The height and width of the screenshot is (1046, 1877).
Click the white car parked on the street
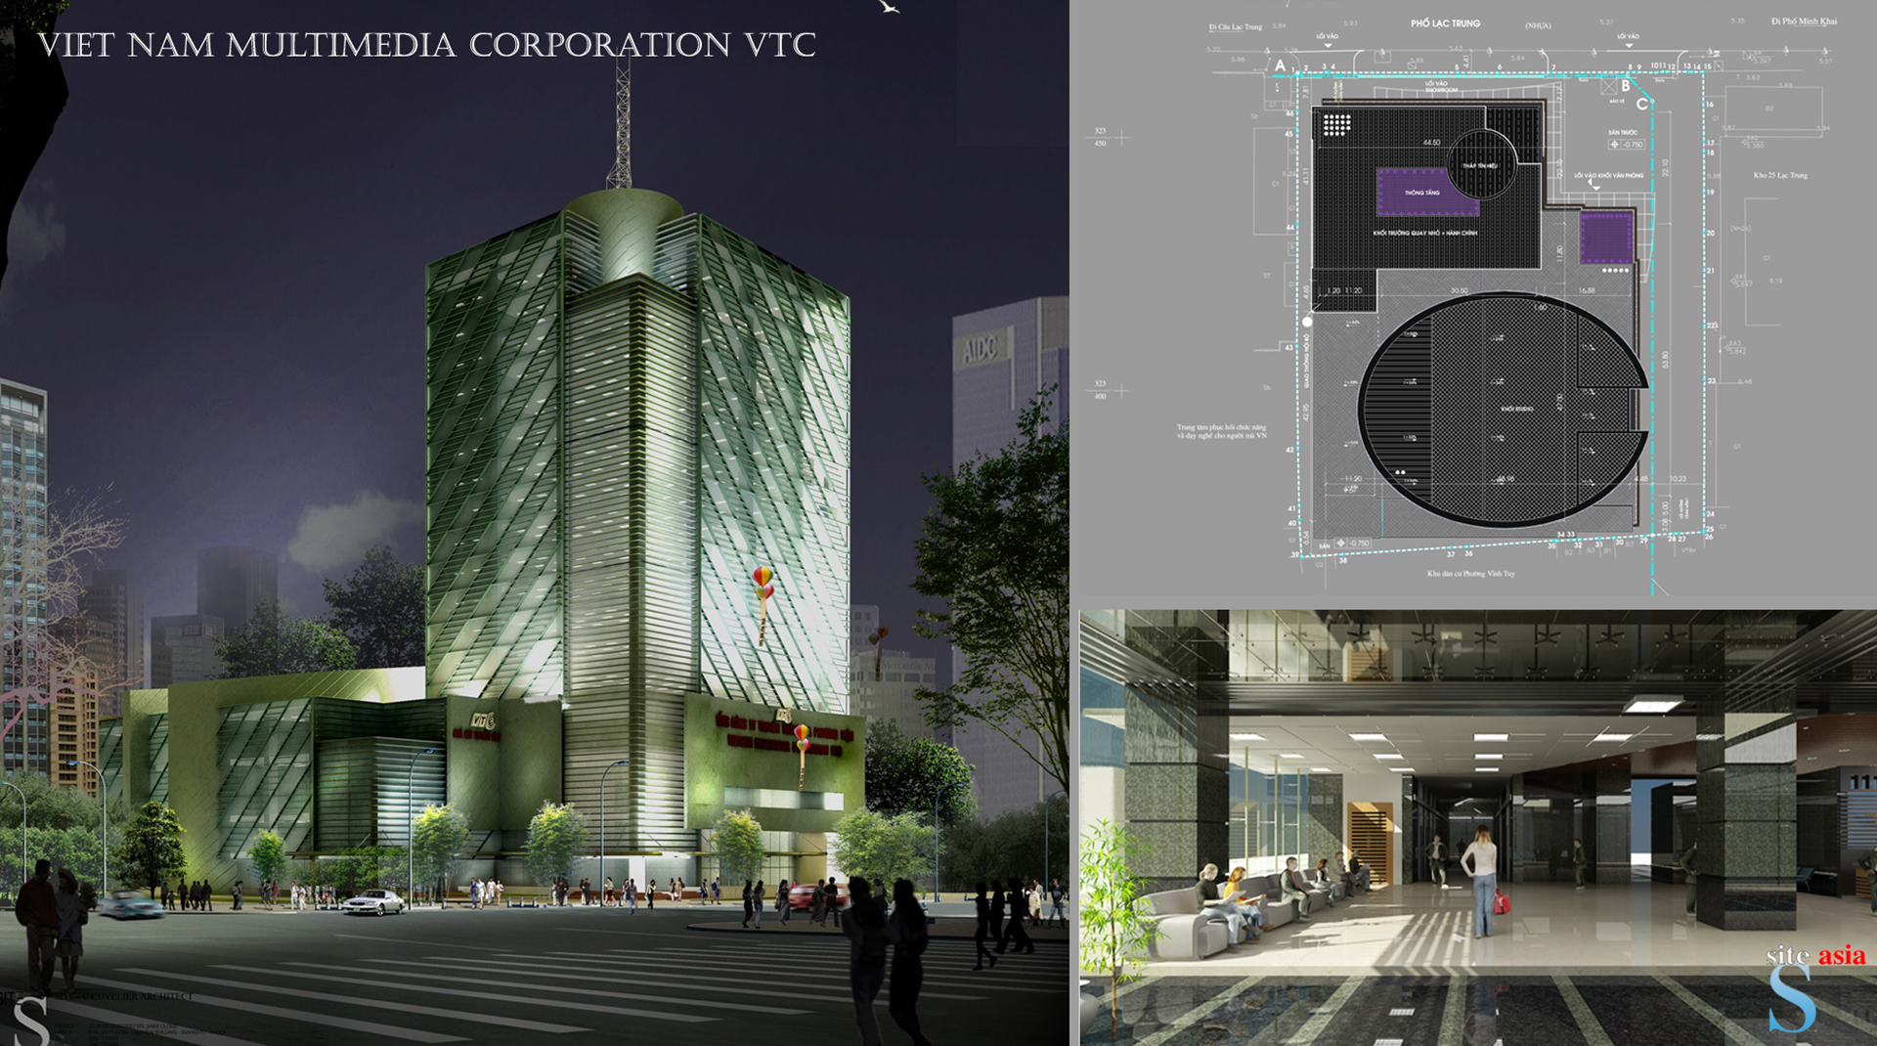coord(372,901)
